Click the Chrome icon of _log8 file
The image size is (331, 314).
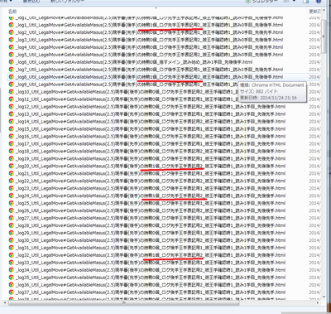12,77
